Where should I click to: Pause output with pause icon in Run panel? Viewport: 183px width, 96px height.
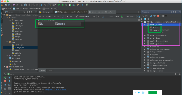(x=5, y=85)
